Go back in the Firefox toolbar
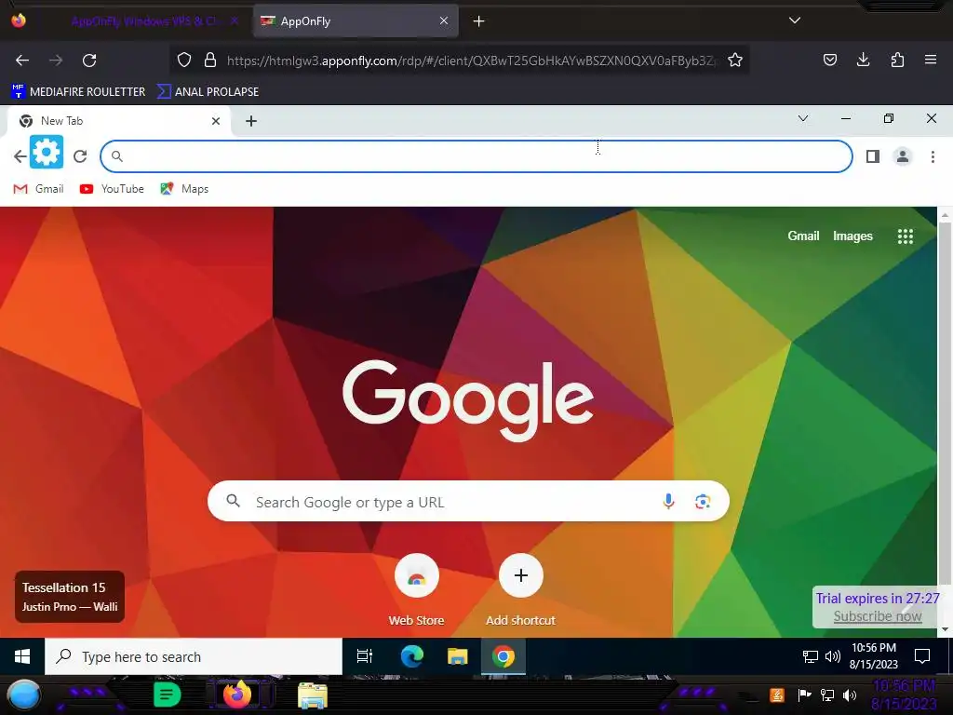The width and height of the screenshot is (953, 715). [x=22, y=61]
